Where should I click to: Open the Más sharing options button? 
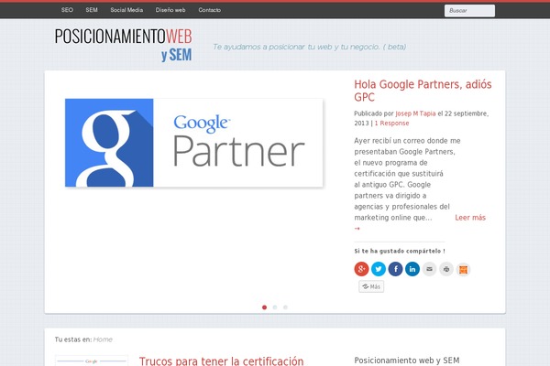click(x=371, y=286)
